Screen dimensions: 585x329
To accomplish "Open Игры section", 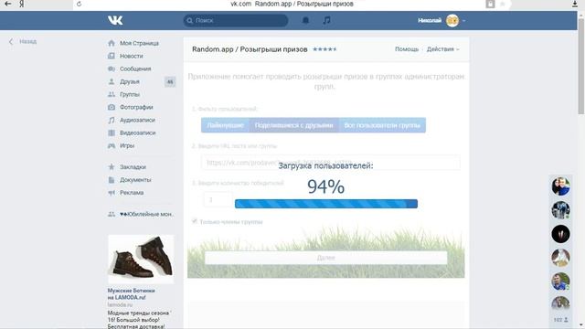I will coord(127,145).
